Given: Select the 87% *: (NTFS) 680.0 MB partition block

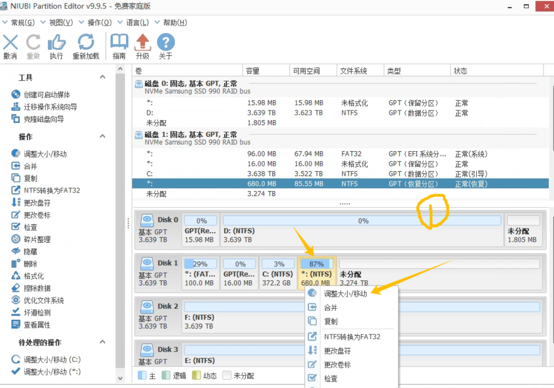Looking at the screenshot, I should click(x=317, y=273).
